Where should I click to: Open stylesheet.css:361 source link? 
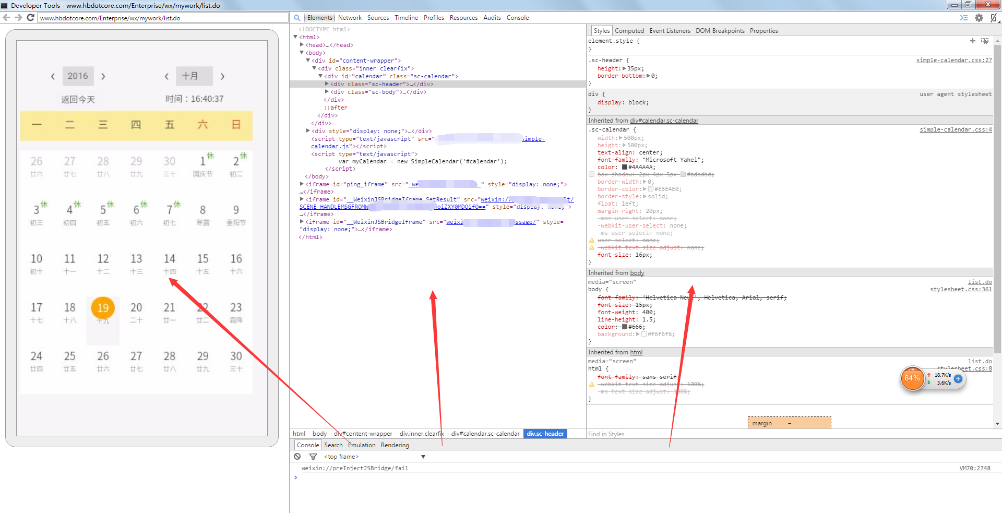coord(961,290)
